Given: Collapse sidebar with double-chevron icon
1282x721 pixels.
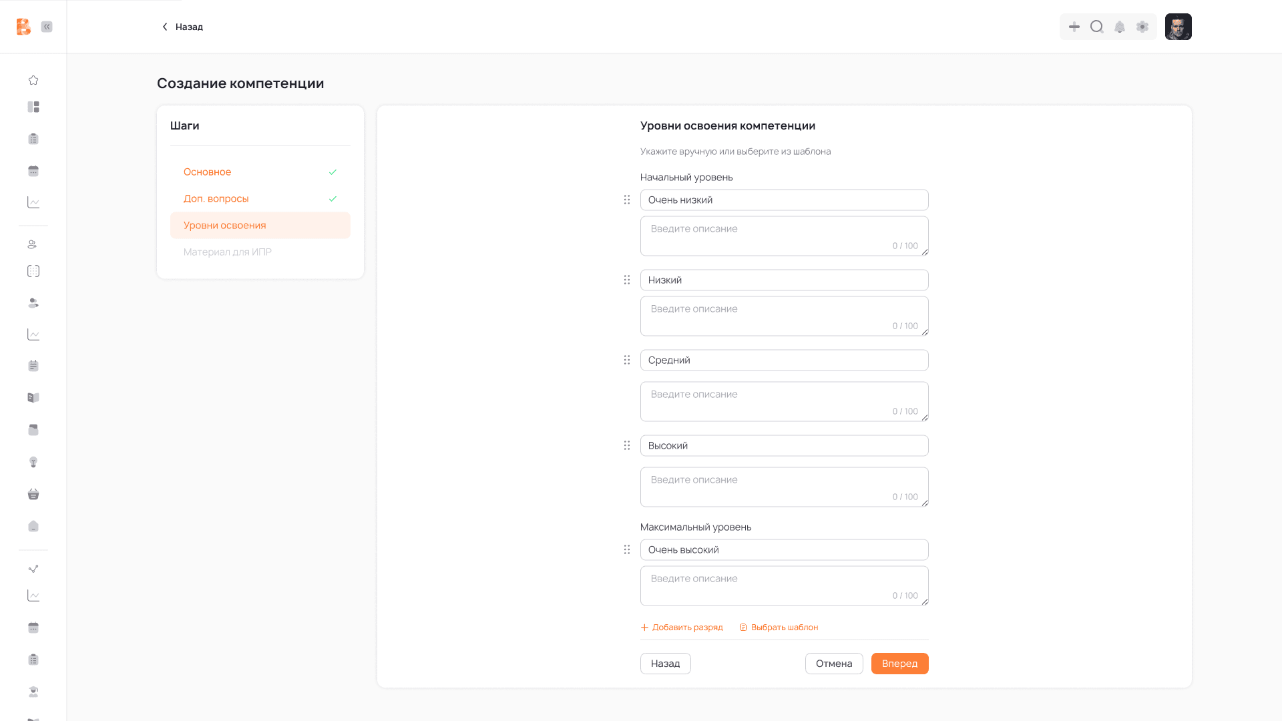Looking at the screenshot, I should point(47,27).
